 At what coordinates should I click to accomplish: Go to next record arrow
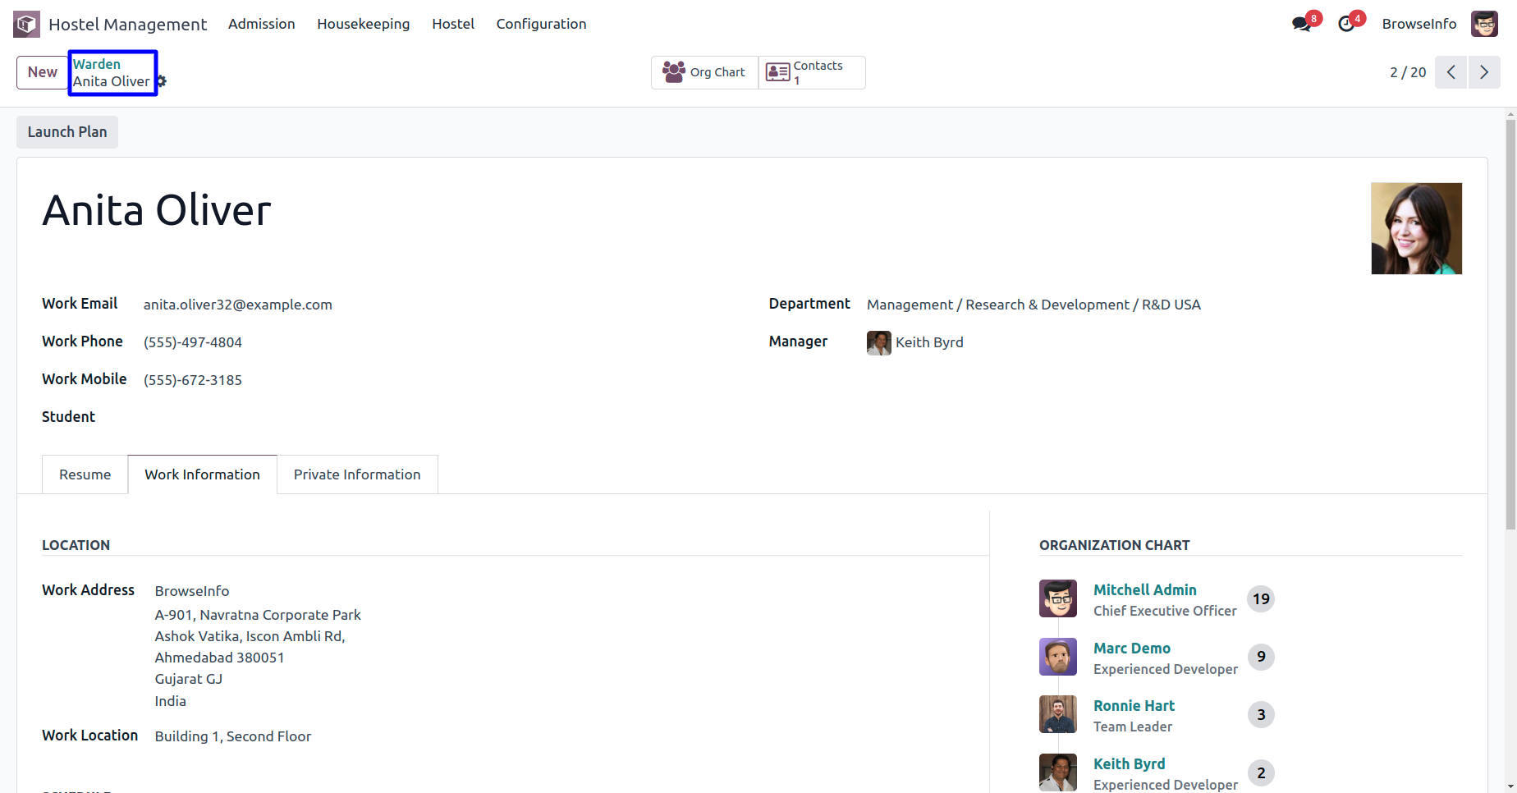point(1484,72)
